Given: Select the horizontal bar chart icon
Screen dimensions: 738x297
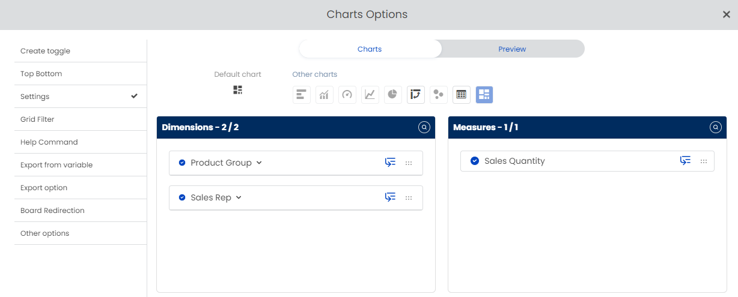Looking at the screenshot, I should pyautogui.click(x=302, y=95).
